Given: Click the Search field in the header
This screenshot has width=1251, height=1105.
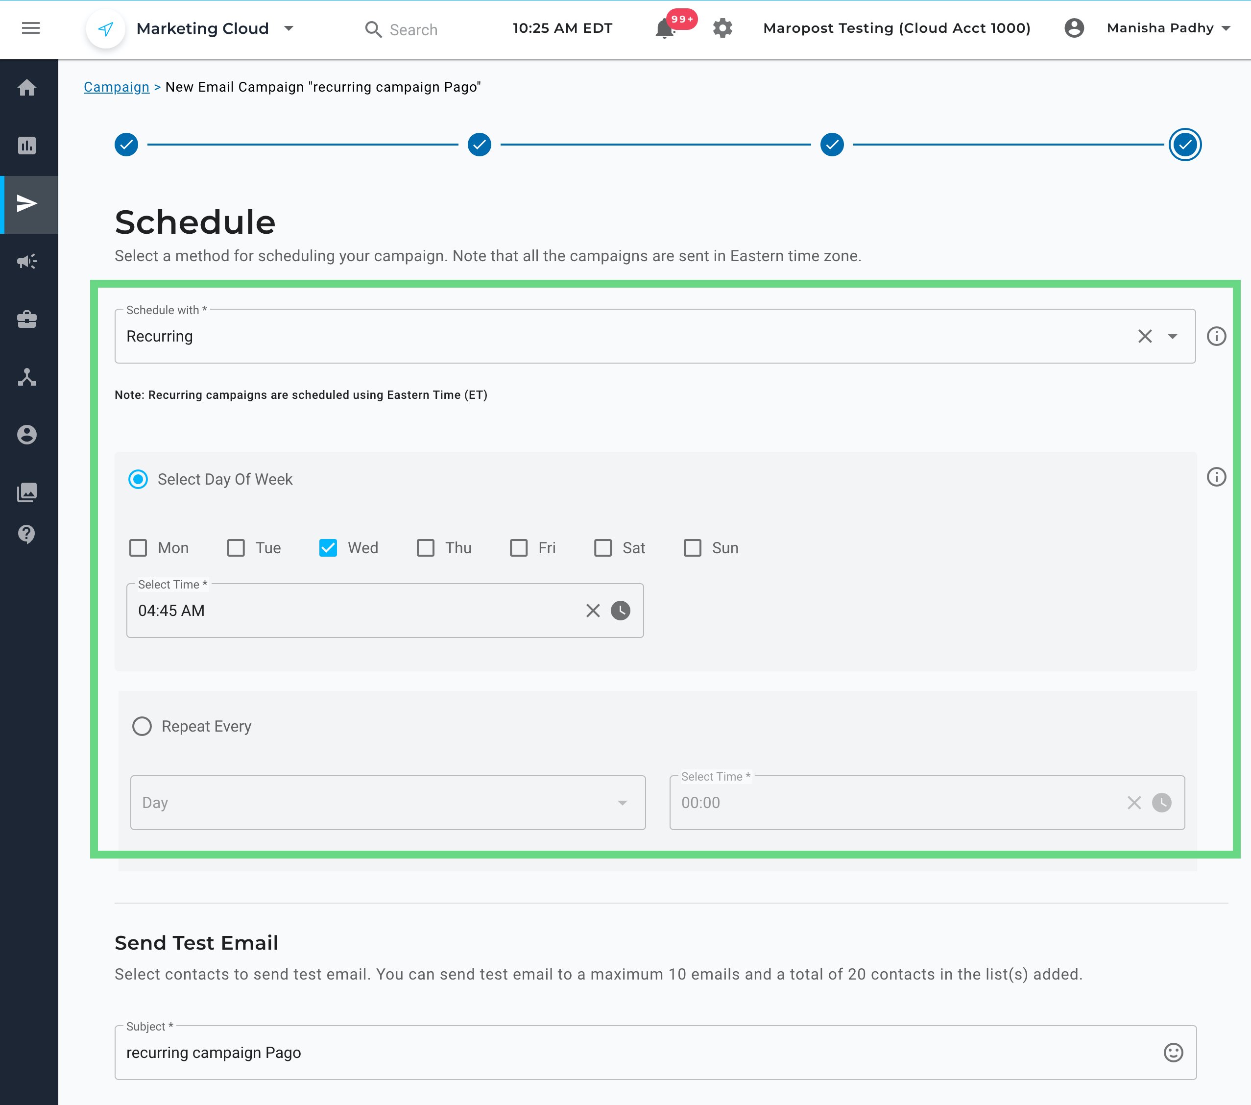Looking at the screenshot, I should coord(413,29).
